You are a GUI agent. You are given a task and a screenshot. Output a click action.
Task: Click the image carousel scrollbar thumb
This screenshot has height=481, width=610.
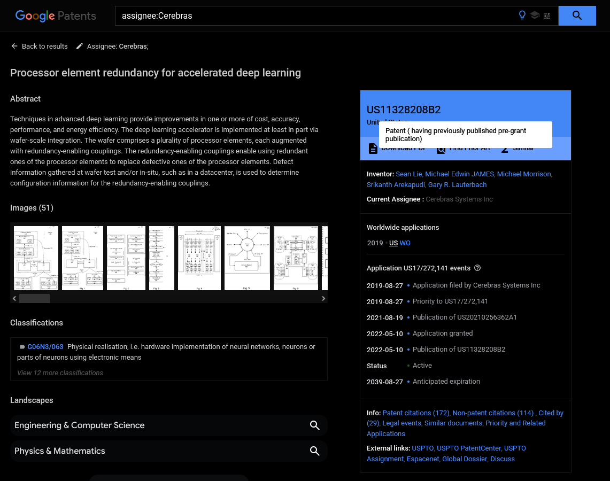click(x=35, y=298)
